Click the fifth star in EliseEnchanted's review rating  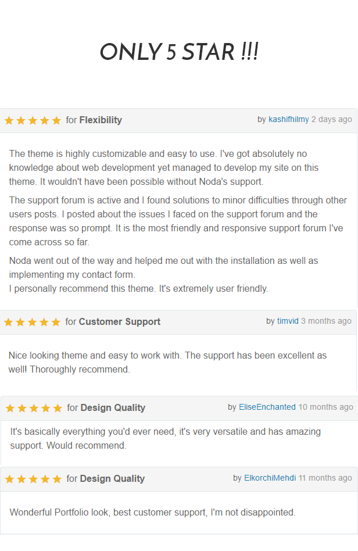pos(58,408)
